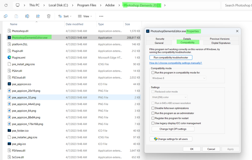Select the Compatibility tab
Screen dimensions: 252x160
pyautogui.click(x=188, y=42)
